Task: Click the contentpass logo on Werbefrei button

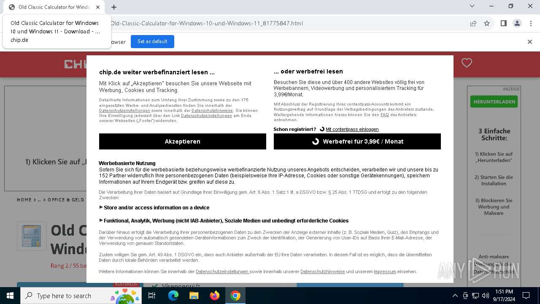Action: tap(315, 141)
